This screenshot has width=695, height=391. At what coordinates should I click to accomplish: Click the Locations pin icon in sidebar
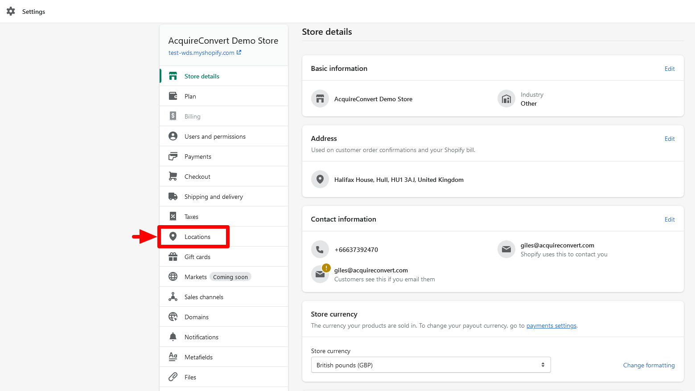coord(173,237)
